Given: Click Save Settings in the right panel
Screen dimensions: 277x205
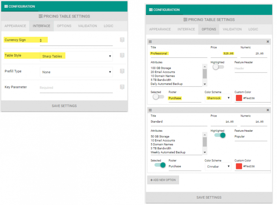Looking at the screenshot, I should 209,197.
